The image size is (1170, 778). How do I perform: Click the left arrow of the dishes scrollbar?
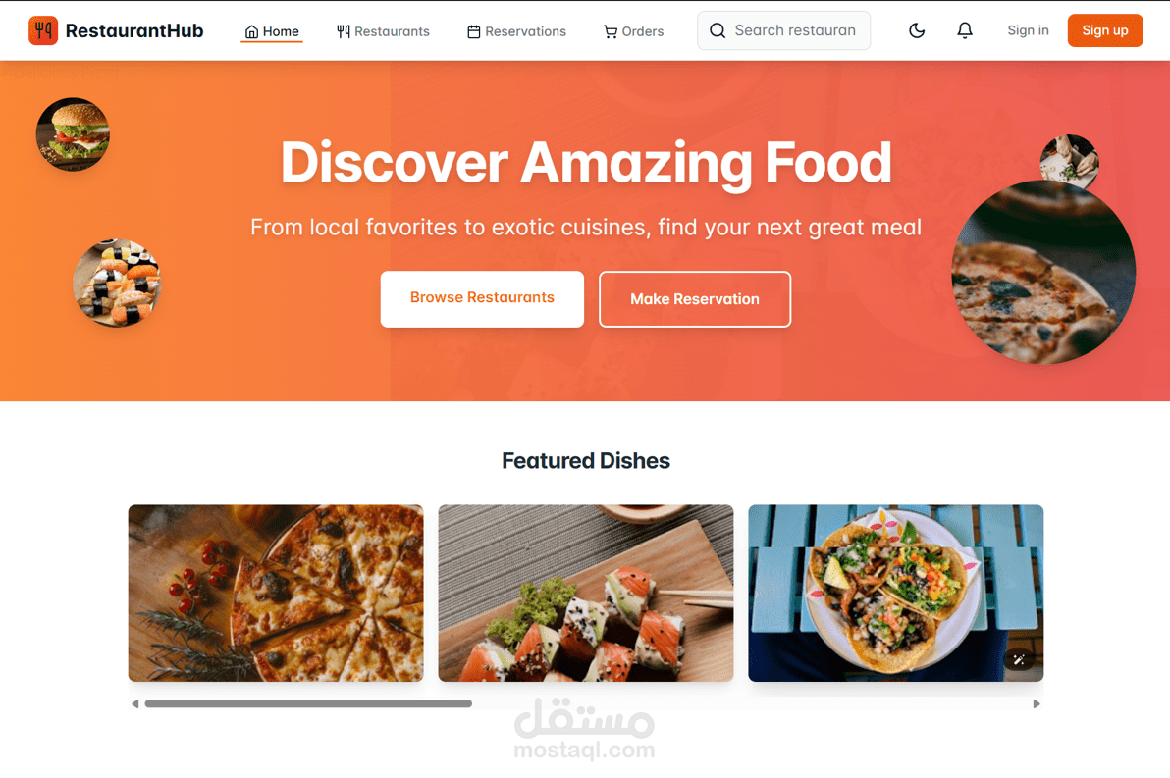[135, 703]
